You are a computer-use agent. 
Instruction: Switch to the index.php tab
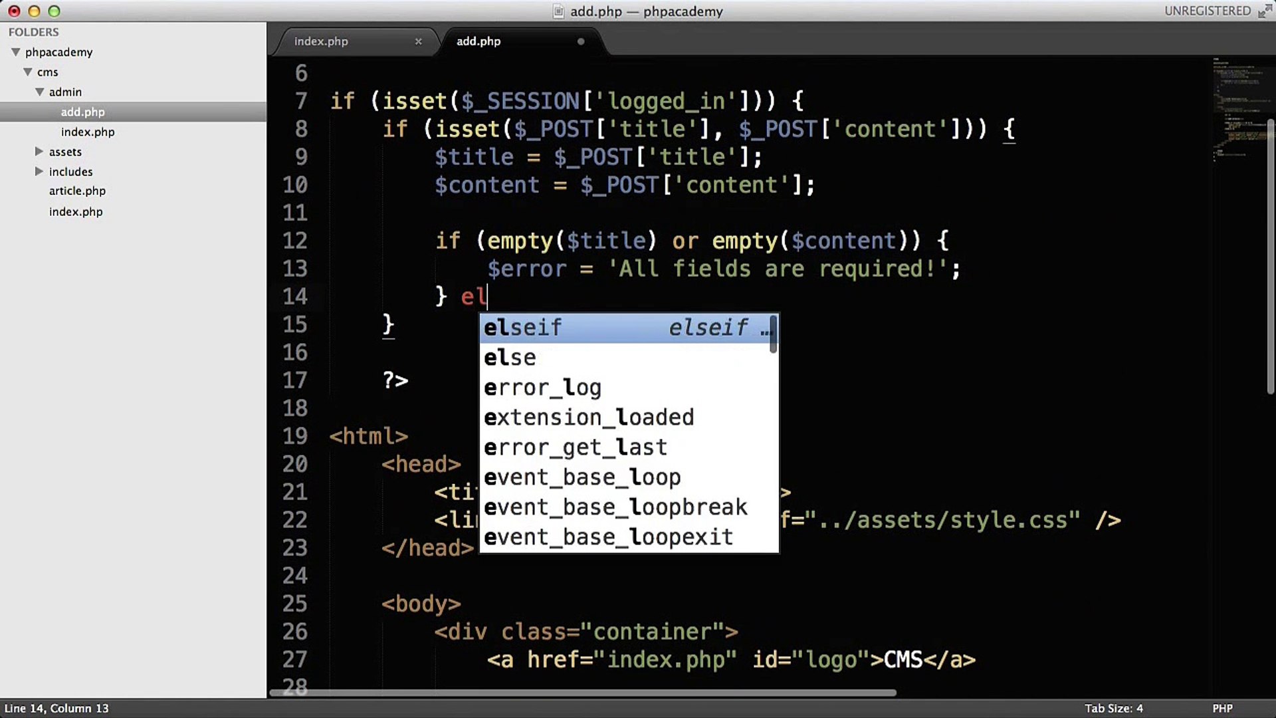coord(321,41)
